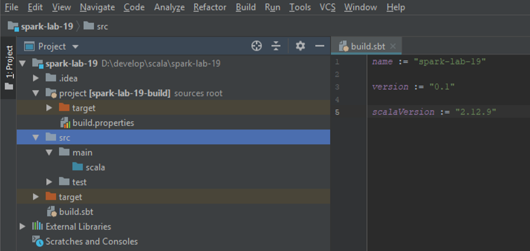Click line 5 with scalaVersion in editor

pos(434,112)
